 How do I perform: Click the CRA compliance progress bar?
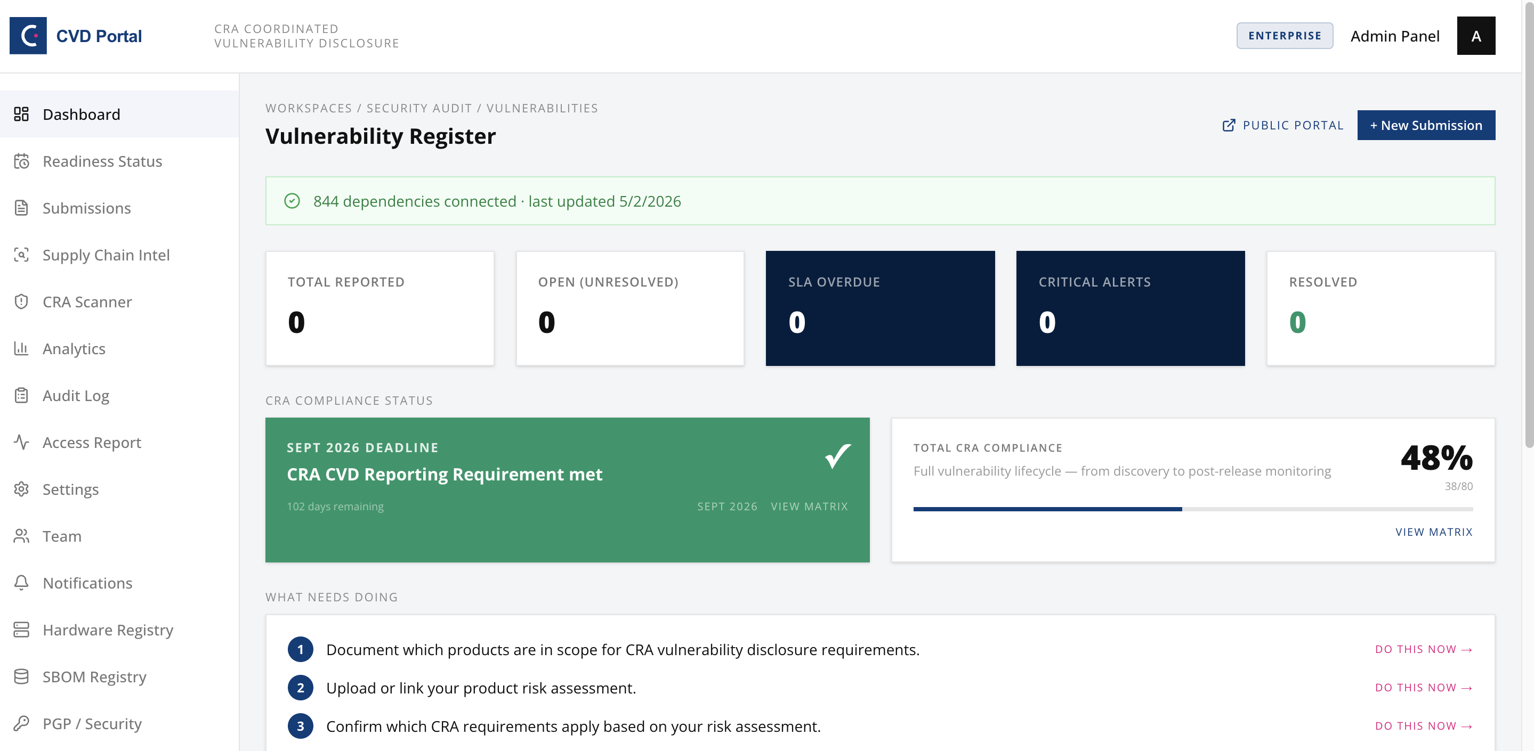pyautogui.click(x=1193, y=509)
